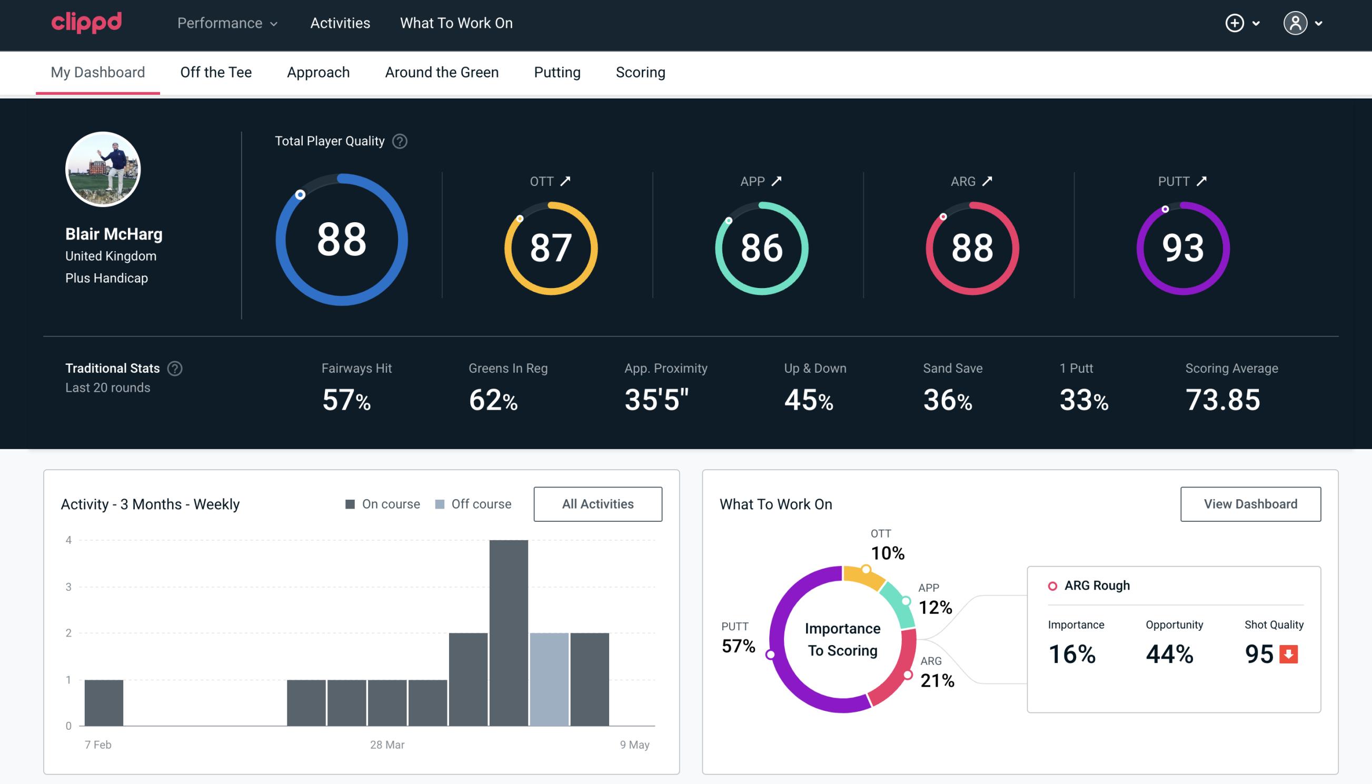
Task: Click the Total Player Quality help icon
Action: pyautogui.click(x=397, y=141)
